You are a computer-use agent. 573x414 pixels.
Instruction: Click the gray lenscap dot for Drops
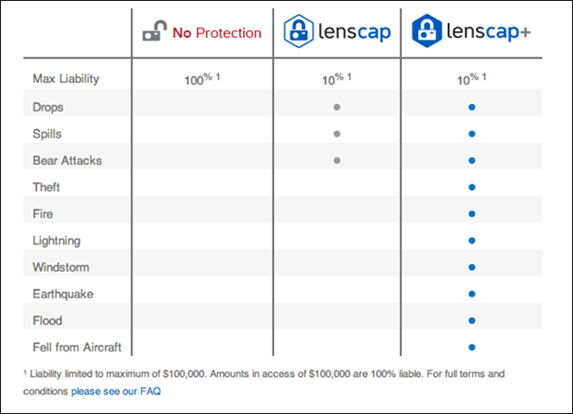(x=337, y=108)
